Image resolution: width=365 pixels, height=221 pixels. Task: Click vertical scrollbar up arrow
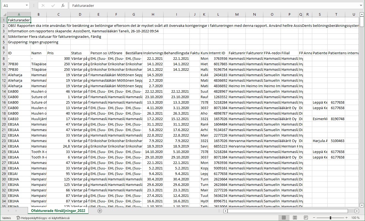point(362,14)
